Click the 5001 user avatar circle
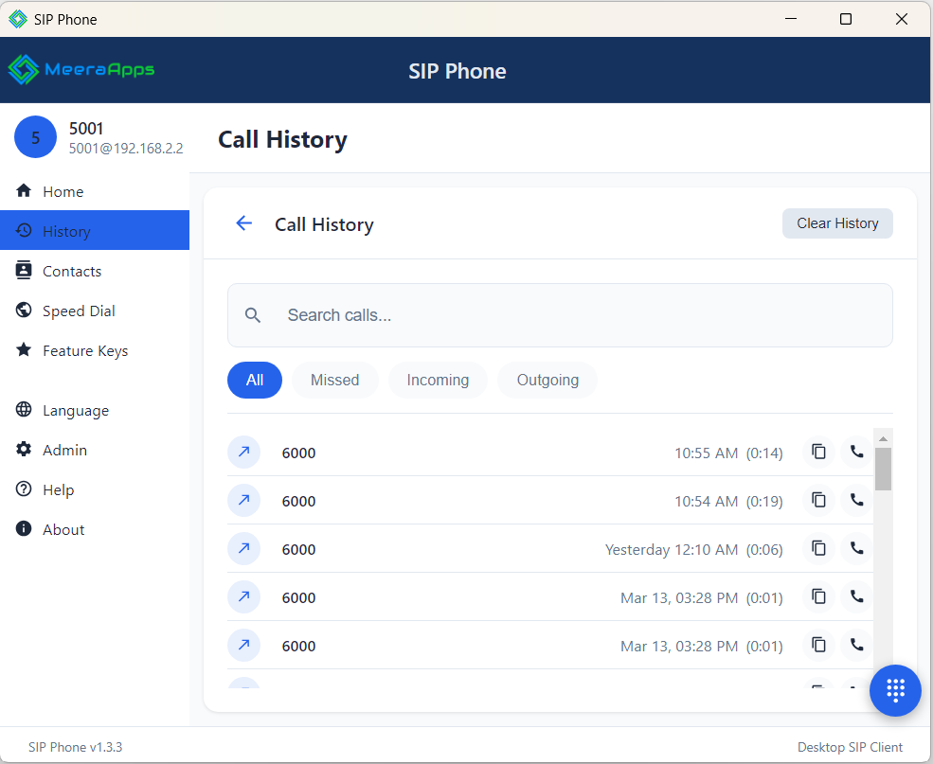This screenshot has height=764, width=933. (x=35, y=137)
